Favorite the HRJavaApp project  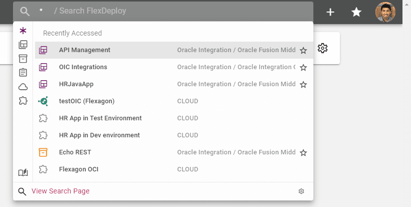pos(303,85)
